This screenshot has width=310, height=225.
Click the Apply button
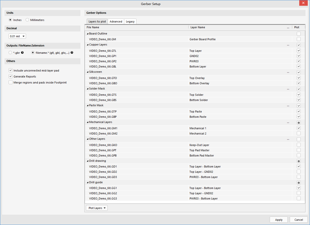click(x=278, y=220)
